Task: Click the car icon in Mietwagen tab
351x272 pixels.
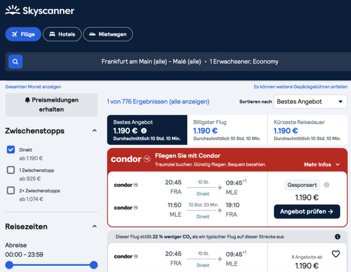Action: 92,34
